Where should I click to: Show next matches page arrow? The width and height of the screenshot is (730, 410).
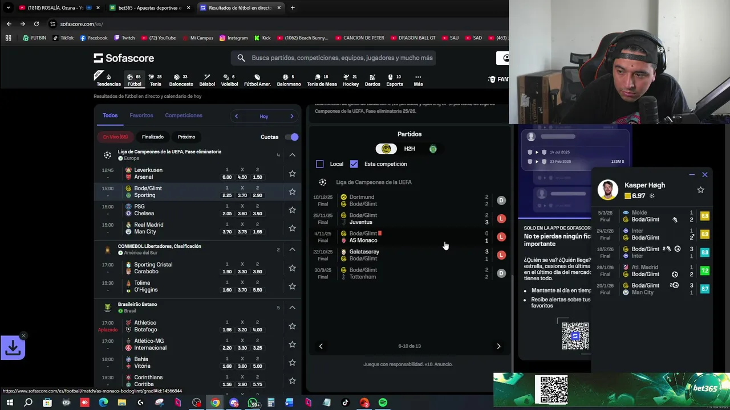pyautogui.click(x=498, y=346)
